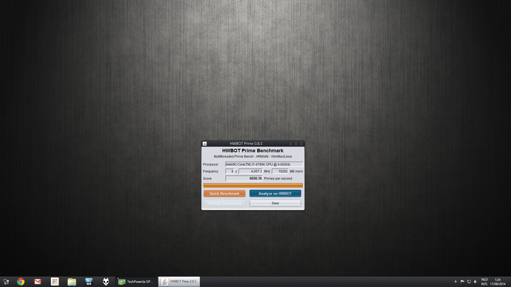
Task: Open the volume speaker tray icon
Action: pyautogui.click(x=476, y=282)
